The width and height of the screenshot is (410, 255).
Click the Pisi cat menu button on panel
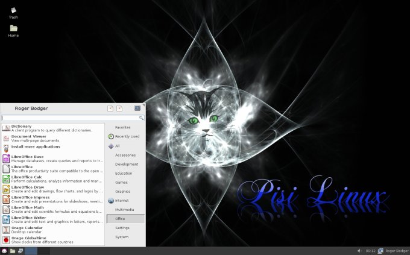point(4,251)
